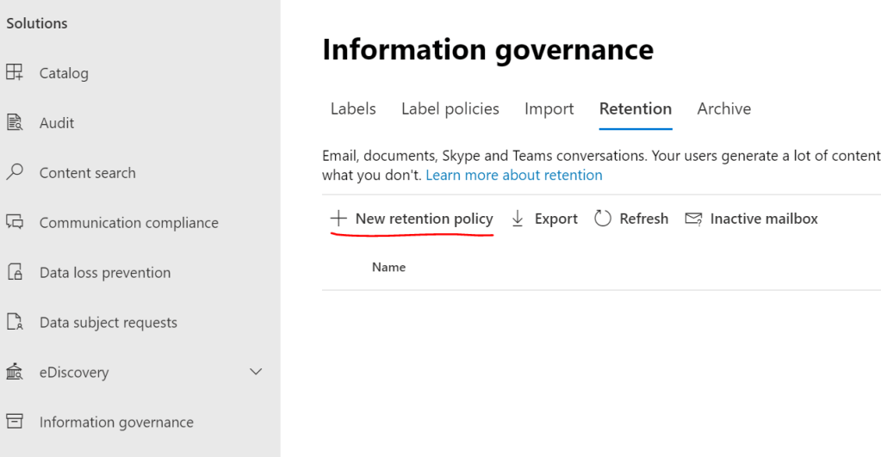Screen dimensions: 881x457
Task: Create a New retention policy
Action: 412,219
